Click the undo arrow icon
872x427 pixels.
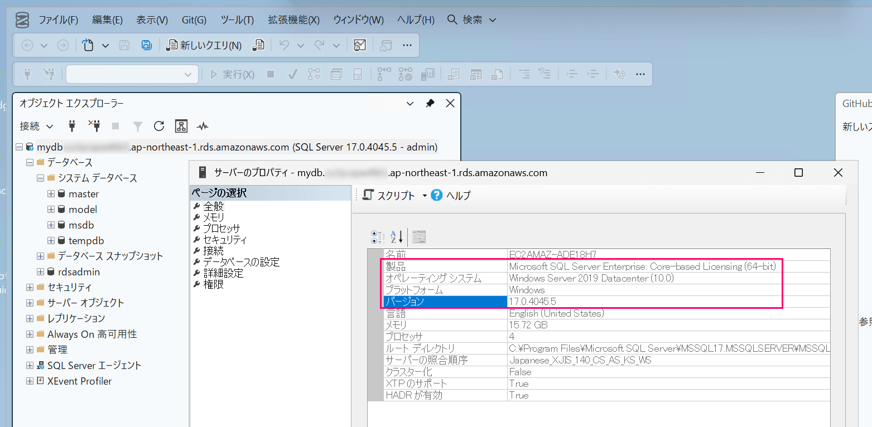click(285, 46)
